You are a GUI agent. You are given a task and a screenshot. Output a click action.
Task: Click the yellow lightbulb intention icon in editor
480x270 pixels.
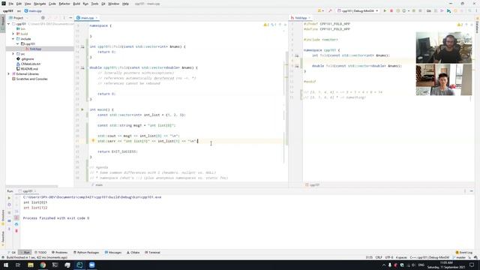pyautogui.click(x=93, y=140)
